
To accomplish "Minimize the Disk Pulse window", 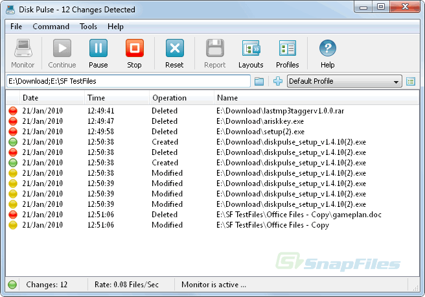I will coord(363,7).
